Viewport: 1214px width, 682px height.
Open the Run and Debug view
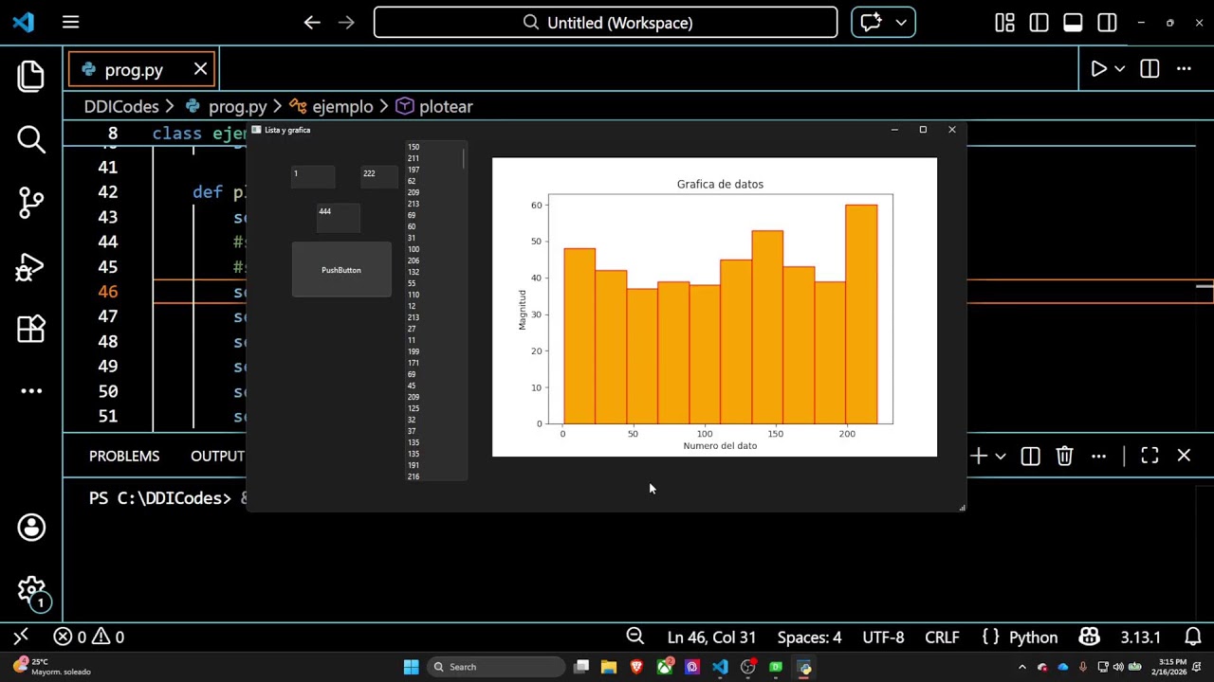(31, 266)
